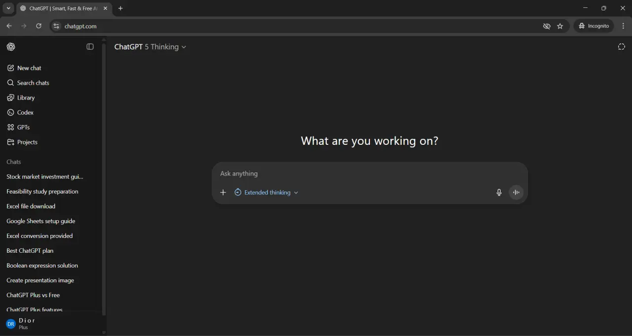Image resolution: width=632 pixels, height=336 pixels.
Task: Click the Ask anything input field
Action: coord(370,173)
